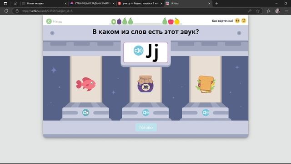Switch to the Яндекс search tab
This screenshot has height=164, width=291.
[140, 3]
